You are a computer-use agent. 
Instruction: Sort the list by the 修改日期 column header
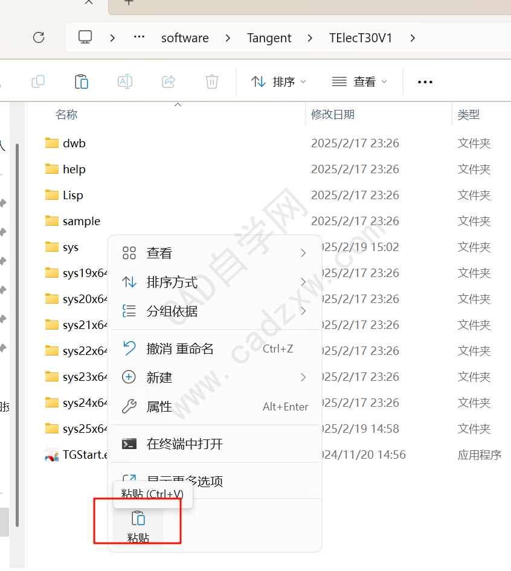click(333, 114)
